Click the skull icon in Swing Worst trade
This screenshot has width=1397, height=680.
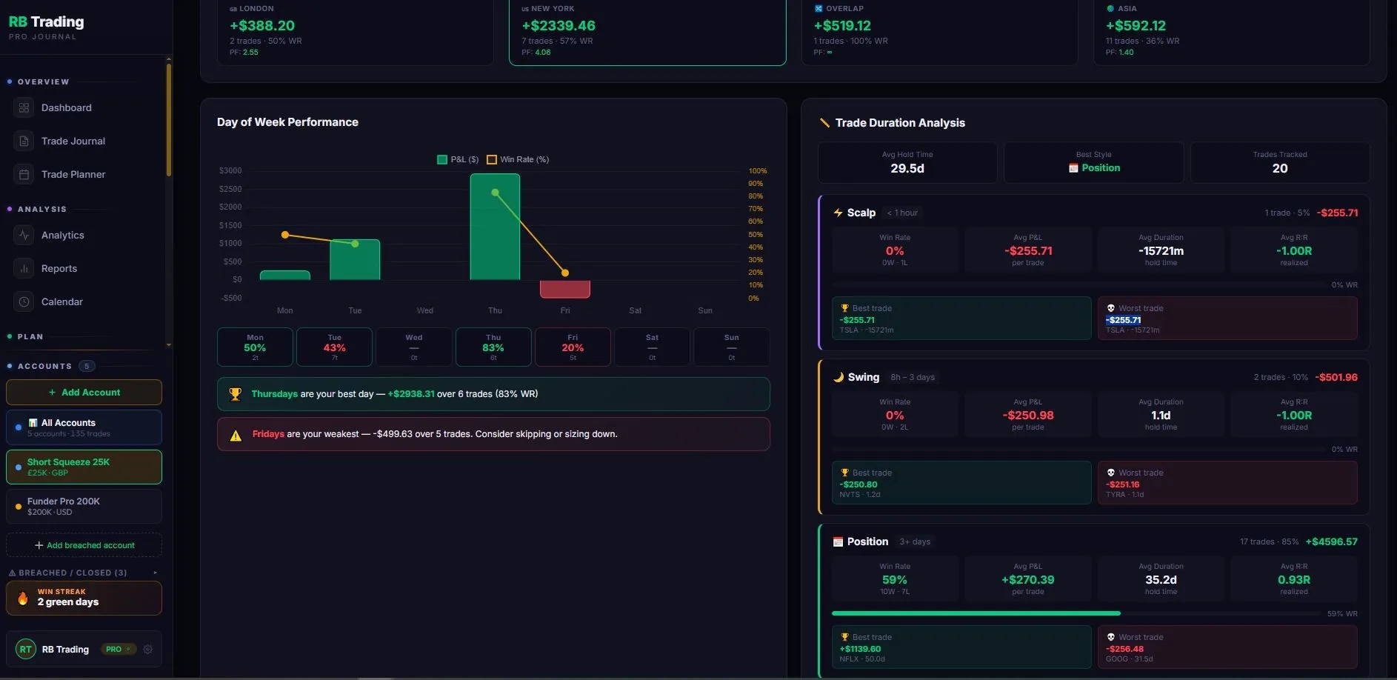coord(1111,473)
